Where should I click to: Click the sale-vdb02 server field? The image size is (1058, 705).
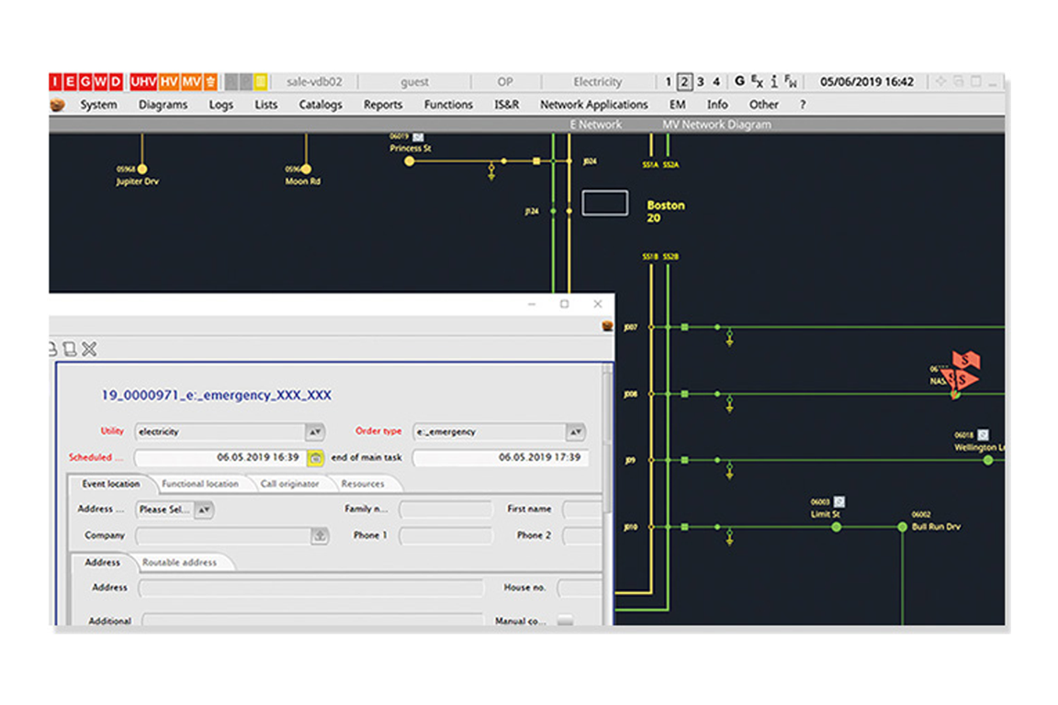(314, 82)
